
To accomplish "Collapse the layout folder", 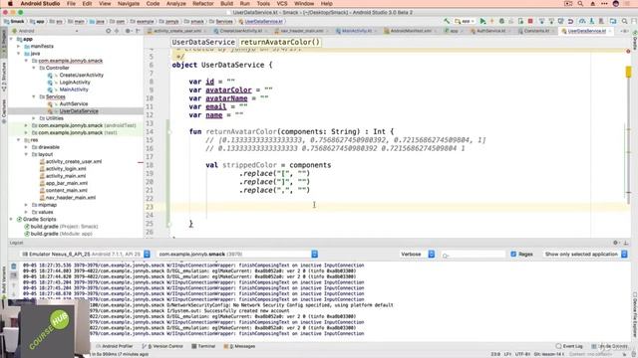I will pos(27,154).
